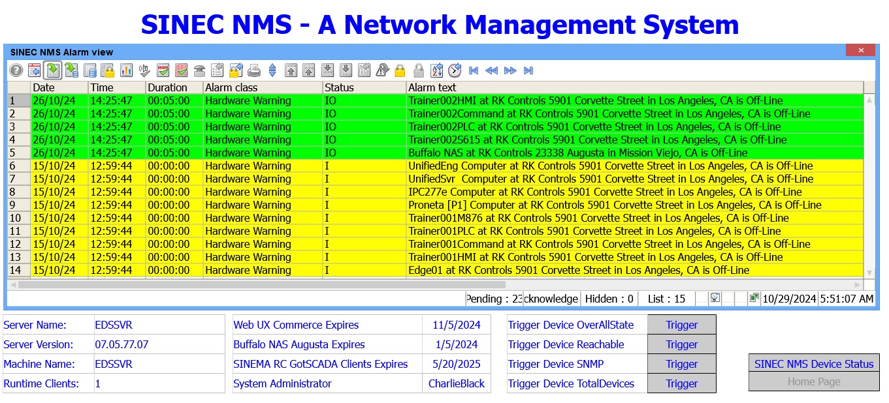Lock alarm using yellow padlock icon
The image size is (889, 403).
tap(400, 70)
